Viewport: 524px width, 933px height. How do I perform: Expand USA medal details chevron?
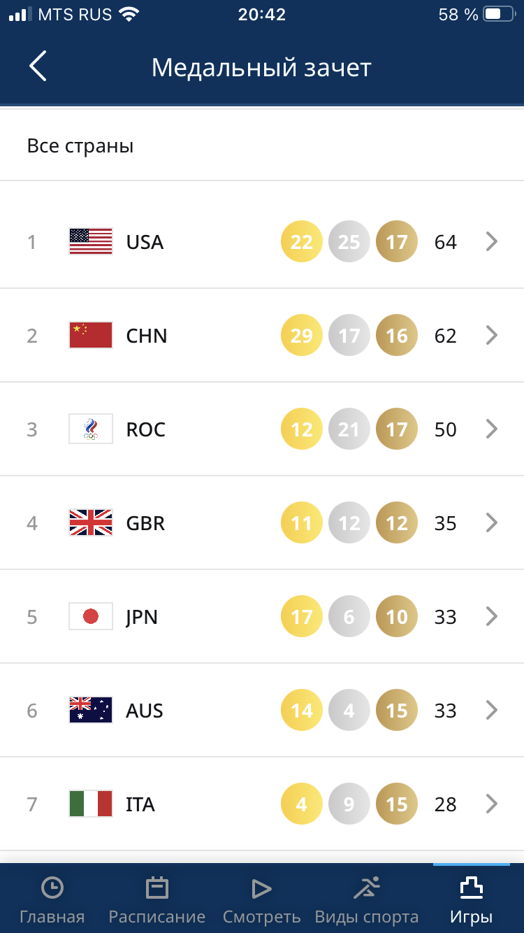point(492,242)
